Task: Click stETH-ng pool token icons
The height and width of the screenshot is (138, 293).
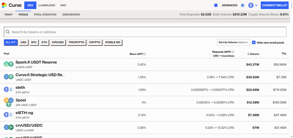Action: (x=9, y=115)
